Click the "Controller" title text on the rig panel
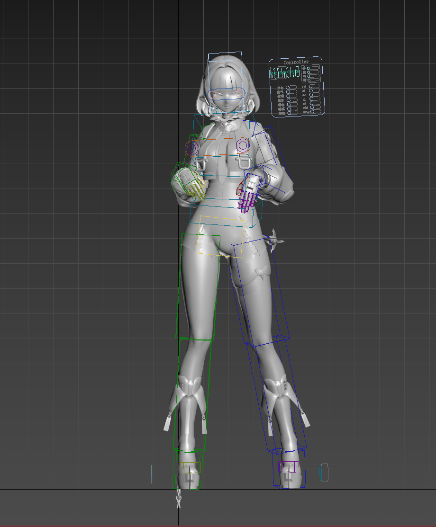 (x=296, y=62)
